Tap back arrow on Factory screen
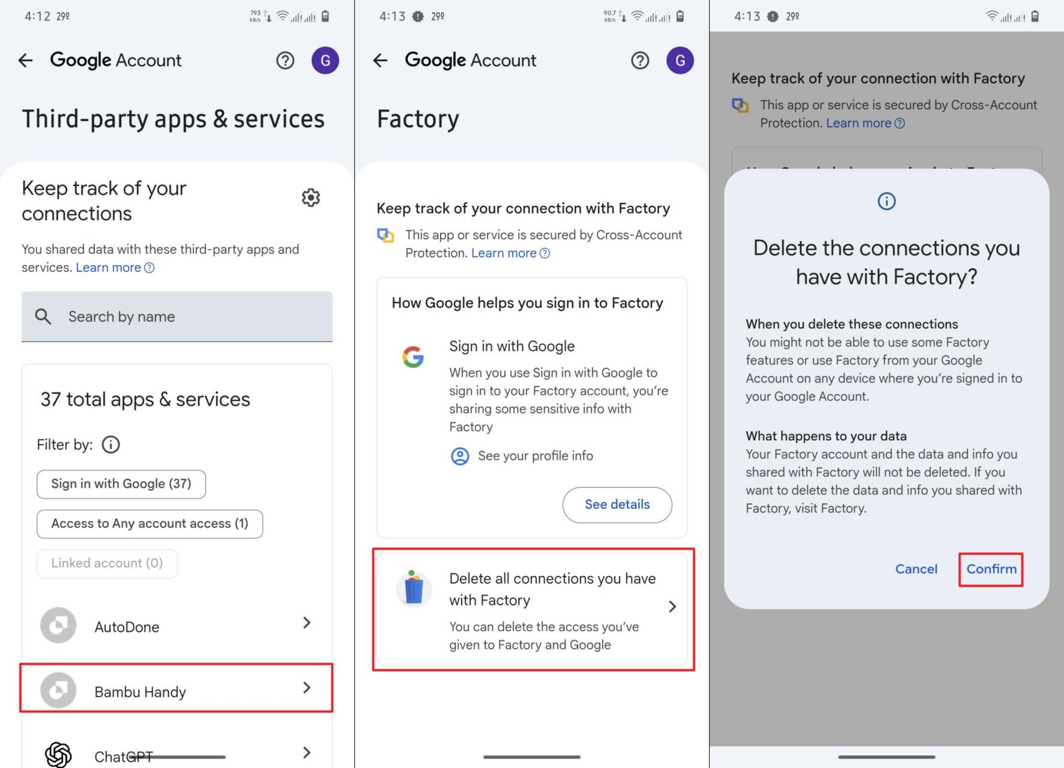The height and width of the screenshot is (768, 1064). [380, 60]
